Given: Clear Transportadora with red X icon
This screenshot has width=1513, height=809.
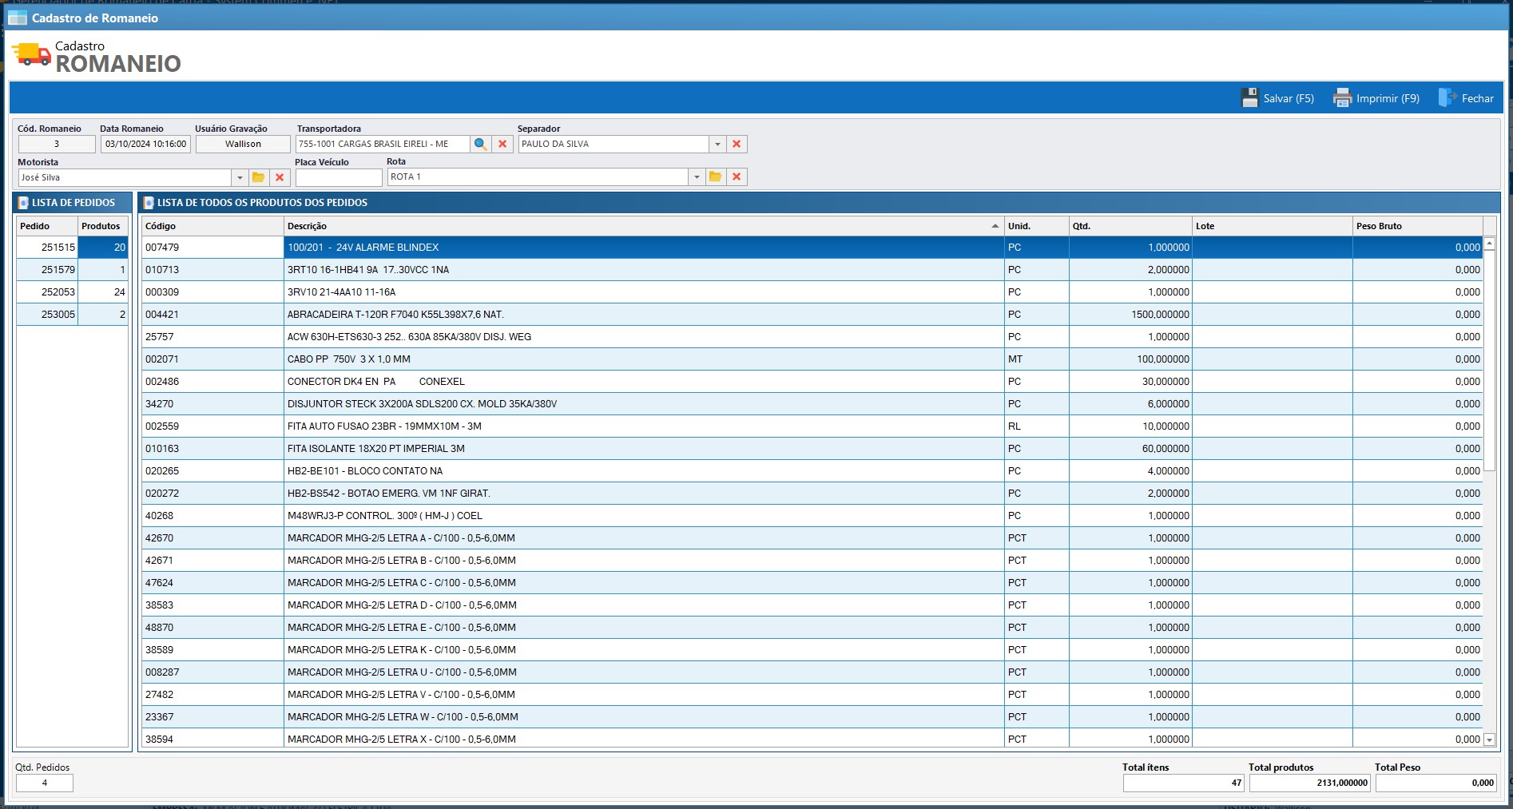Looking at the screenshot, I should (x=502, y=145).
